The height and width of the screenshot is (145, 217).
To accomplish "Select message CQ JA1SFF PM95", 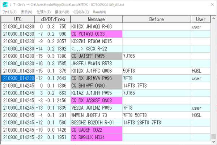I will 97,56.
